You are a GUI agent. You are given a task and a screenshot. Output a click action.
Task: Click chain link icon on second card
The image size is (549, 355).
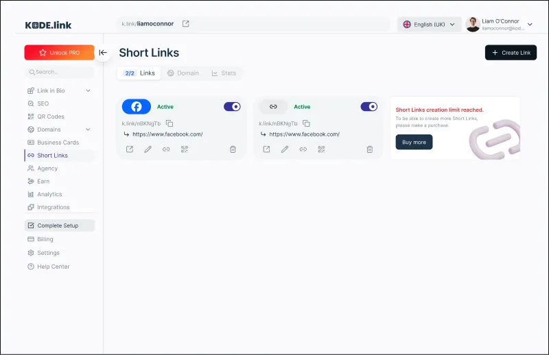click(303, 149)
